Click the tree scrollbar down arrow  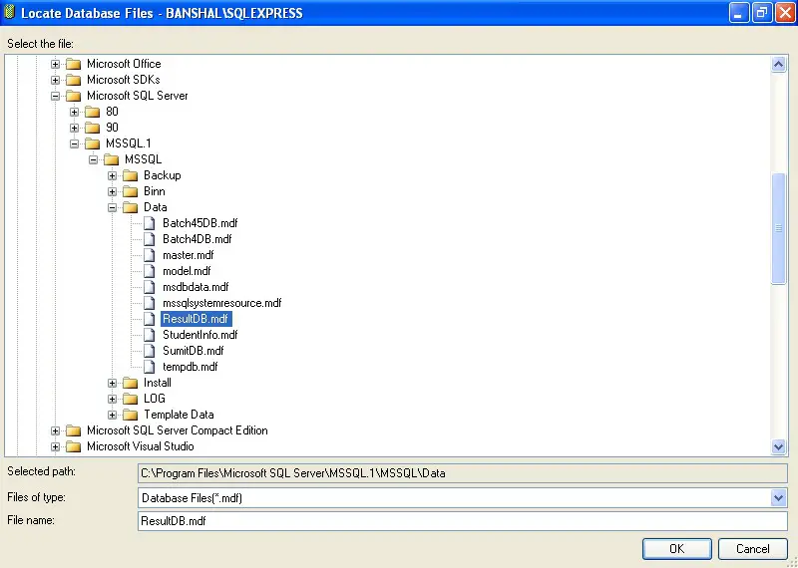coord(778,447)
